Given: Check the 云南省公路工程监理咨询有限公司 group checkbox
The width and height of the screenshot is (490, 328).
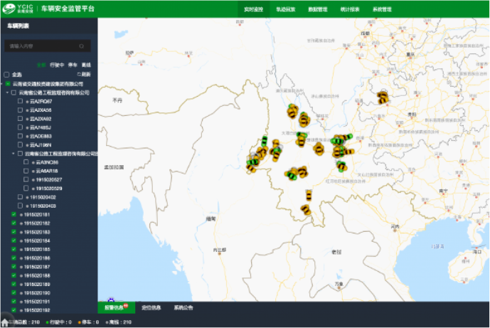Looking at the screenshot, I should click(14, 92).
